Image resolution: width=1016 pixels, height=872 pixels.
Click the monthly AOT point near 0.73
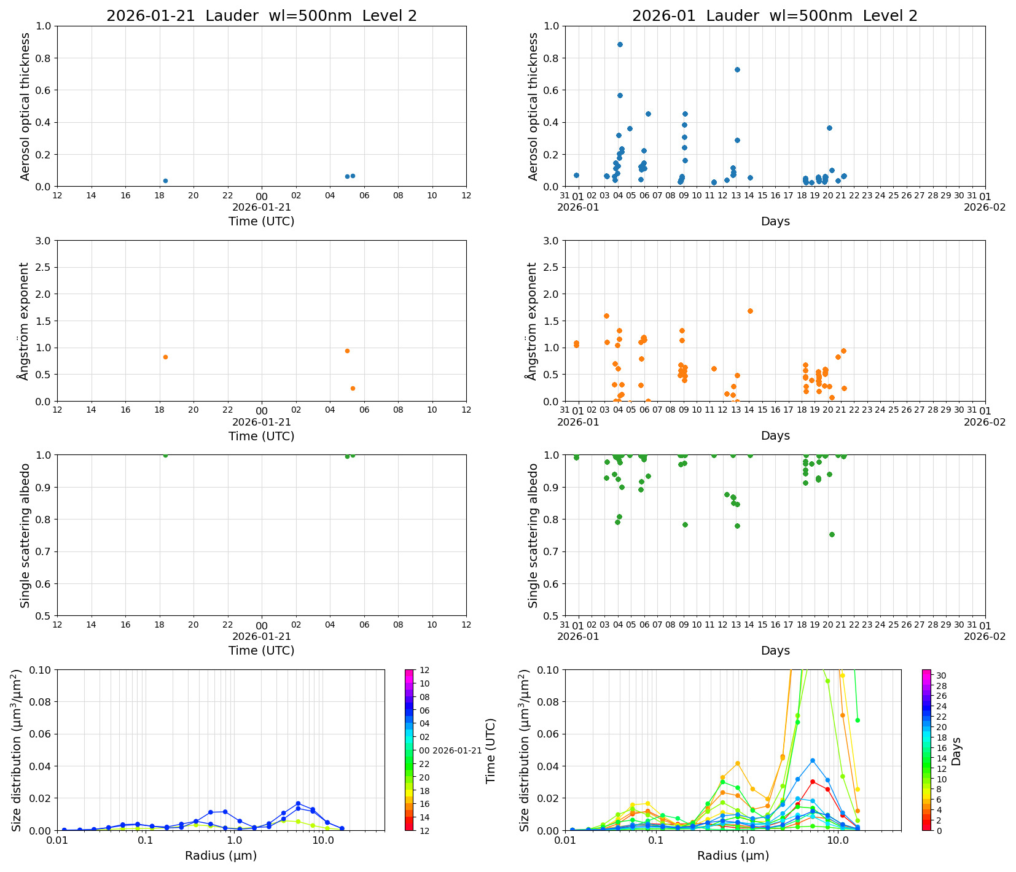click(737, 70)
